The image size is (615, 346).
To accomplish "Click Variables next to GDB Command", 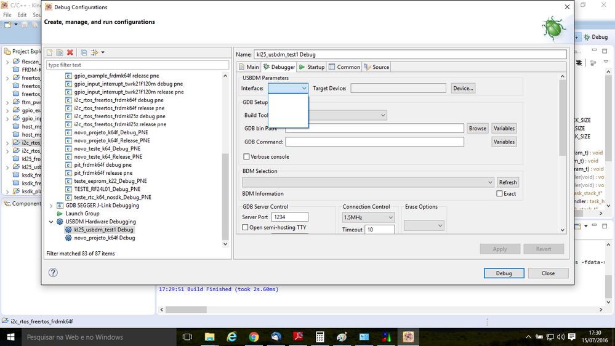I will point(504,142).
